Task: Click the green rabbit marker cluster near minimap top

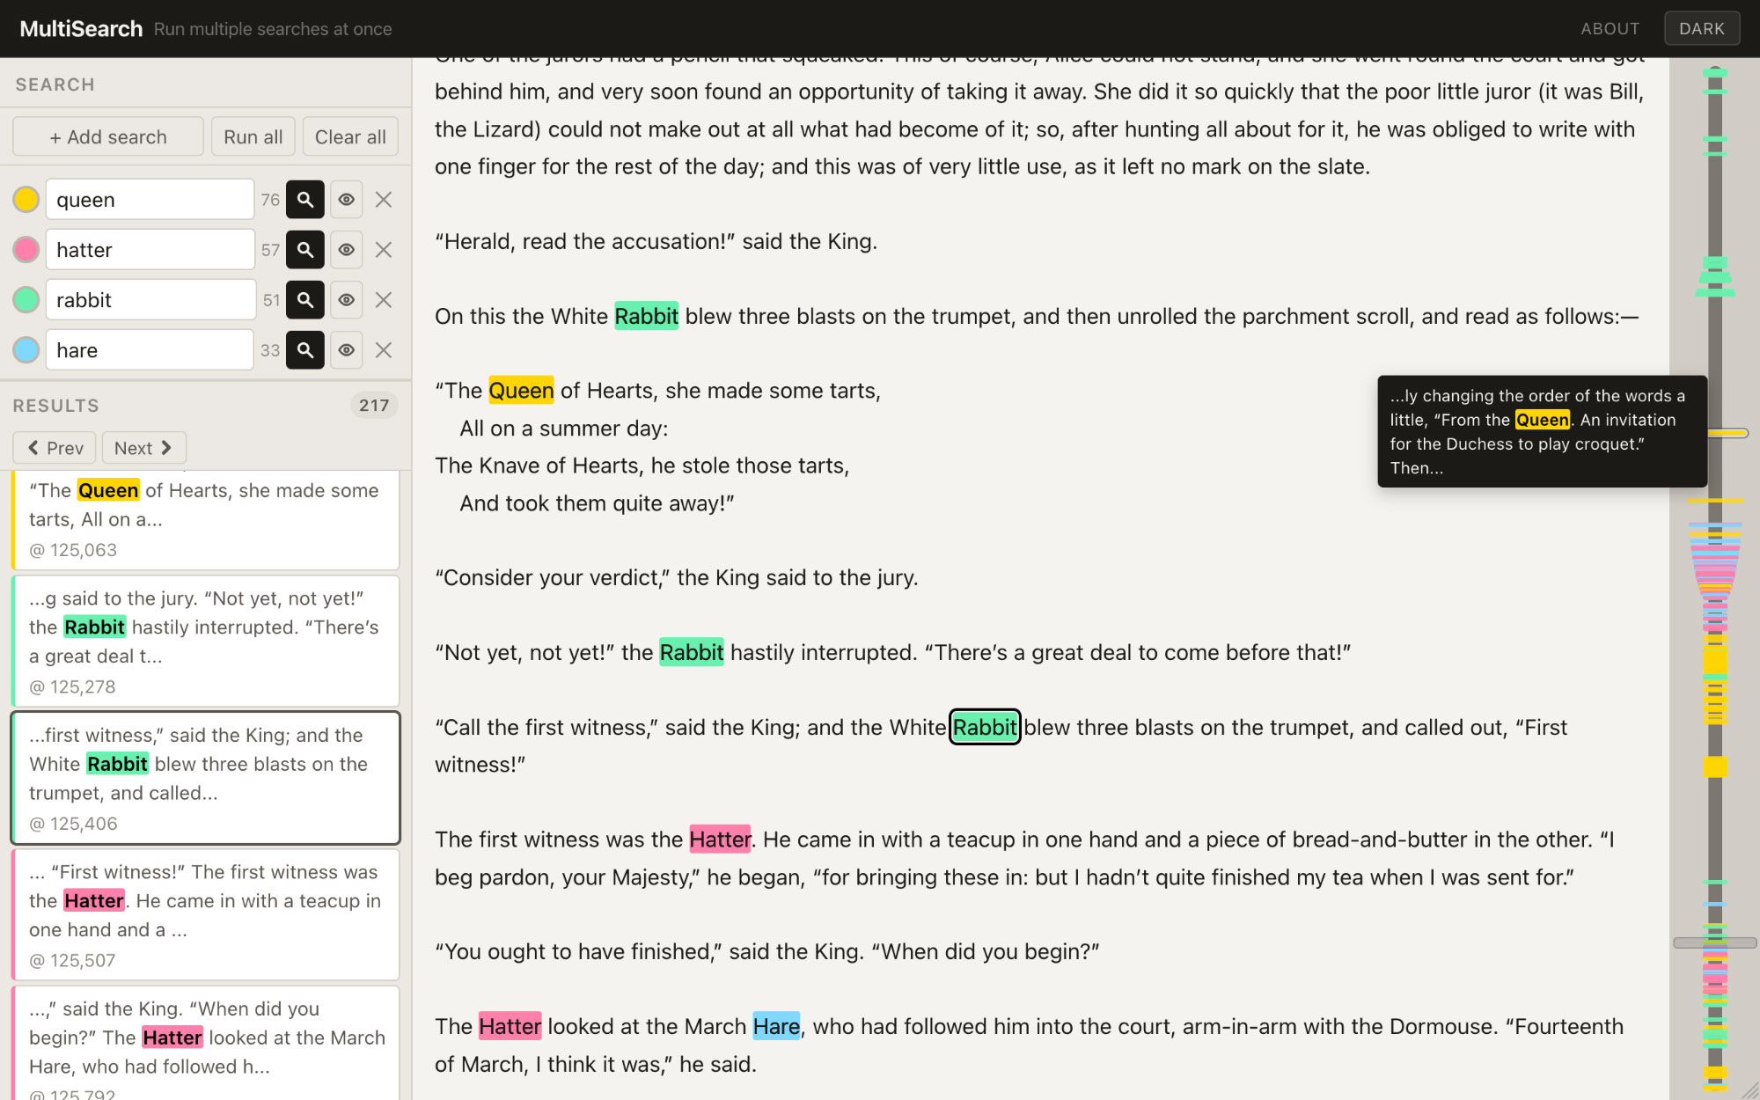Action: point(1715,277)
